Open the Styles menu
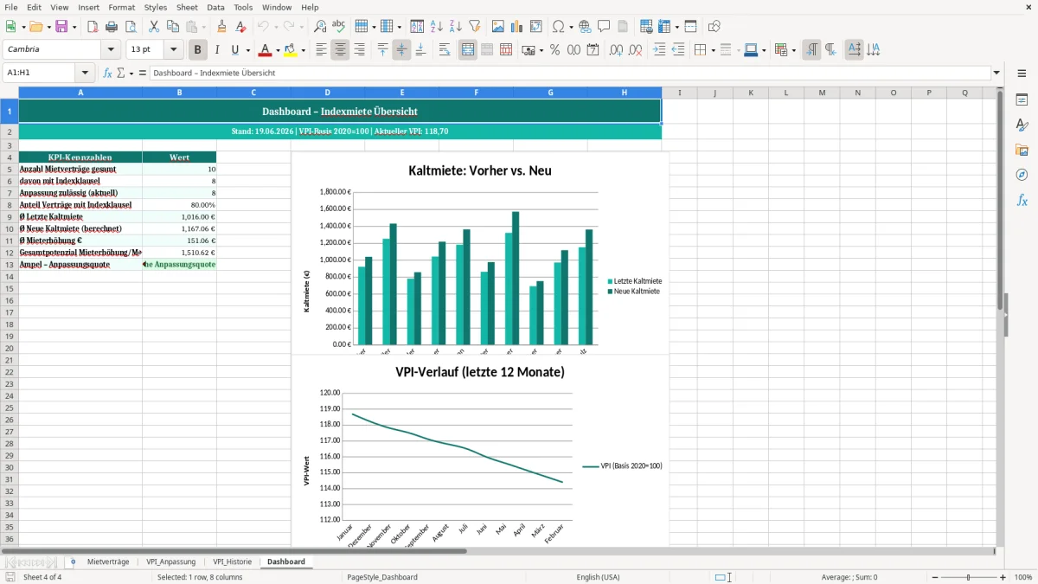The width and height of the screenshot is (1038, 584). (156, 7)
